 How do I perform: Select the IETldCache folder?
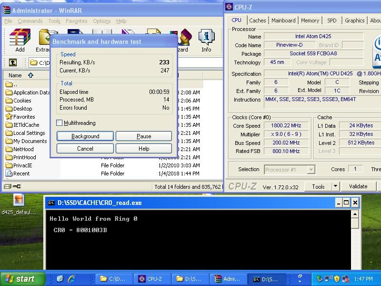tap(22, 125)
